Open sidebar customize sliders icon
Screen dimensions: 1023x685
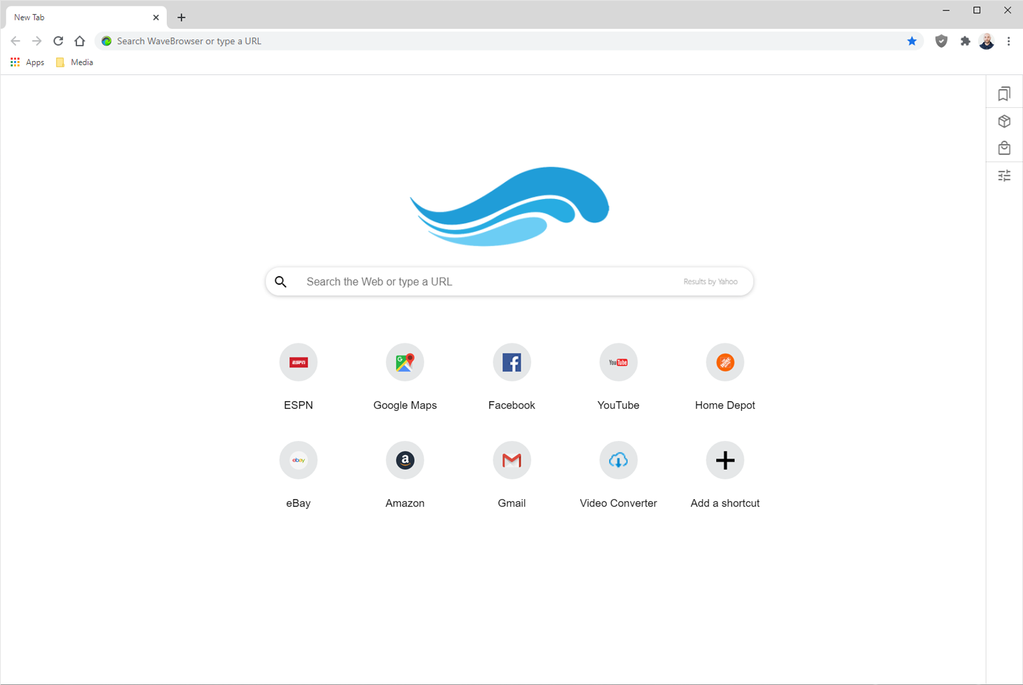pyautogui.click(x=1004, y=175)
